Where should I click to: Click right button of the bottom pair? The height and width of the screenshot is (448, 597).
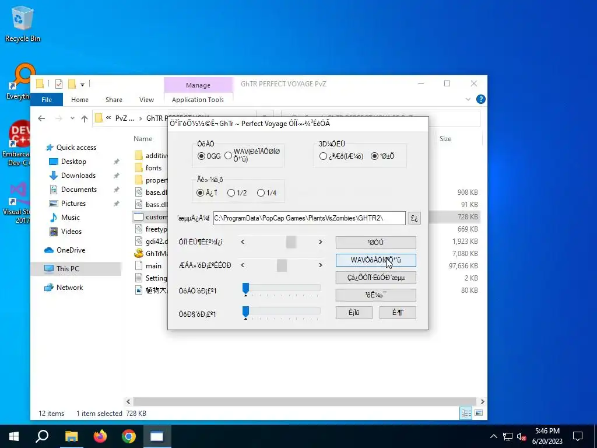398,313
